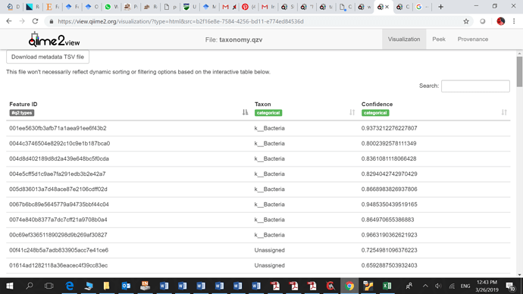View site security lock information

coord(51,21)
